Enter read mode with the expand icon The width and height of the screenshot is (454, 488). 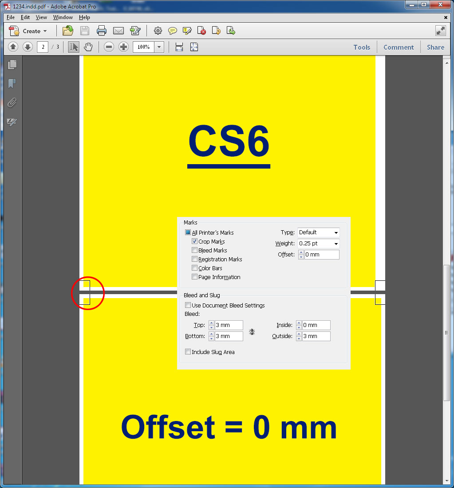tap(440, 31)
